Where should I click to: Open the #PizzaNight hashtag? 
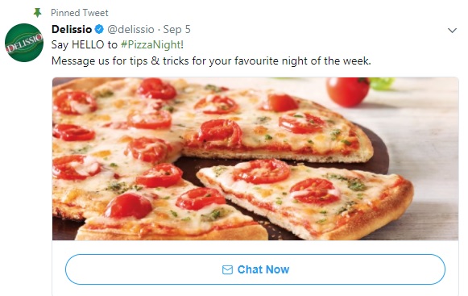(x=151, y=45)
